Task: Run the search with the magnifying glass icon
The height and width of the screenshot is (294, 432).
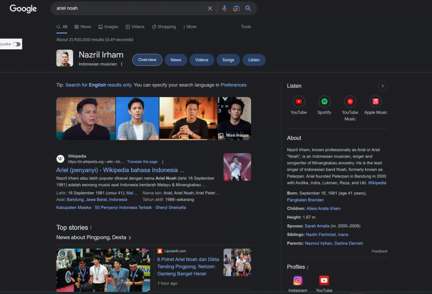Action: click(248, 8)
